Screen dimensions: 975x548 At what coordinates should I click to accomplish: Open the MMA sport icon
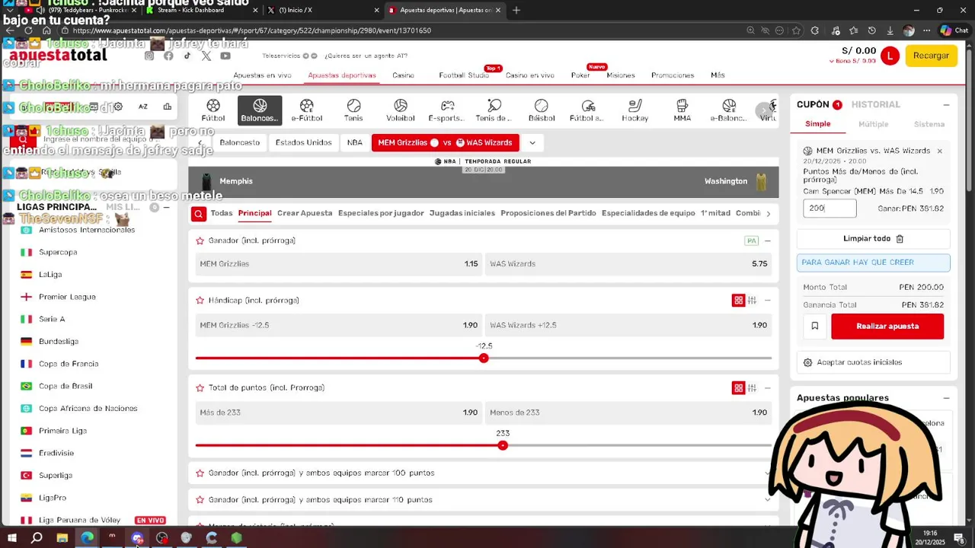click(x=682, y=110)
